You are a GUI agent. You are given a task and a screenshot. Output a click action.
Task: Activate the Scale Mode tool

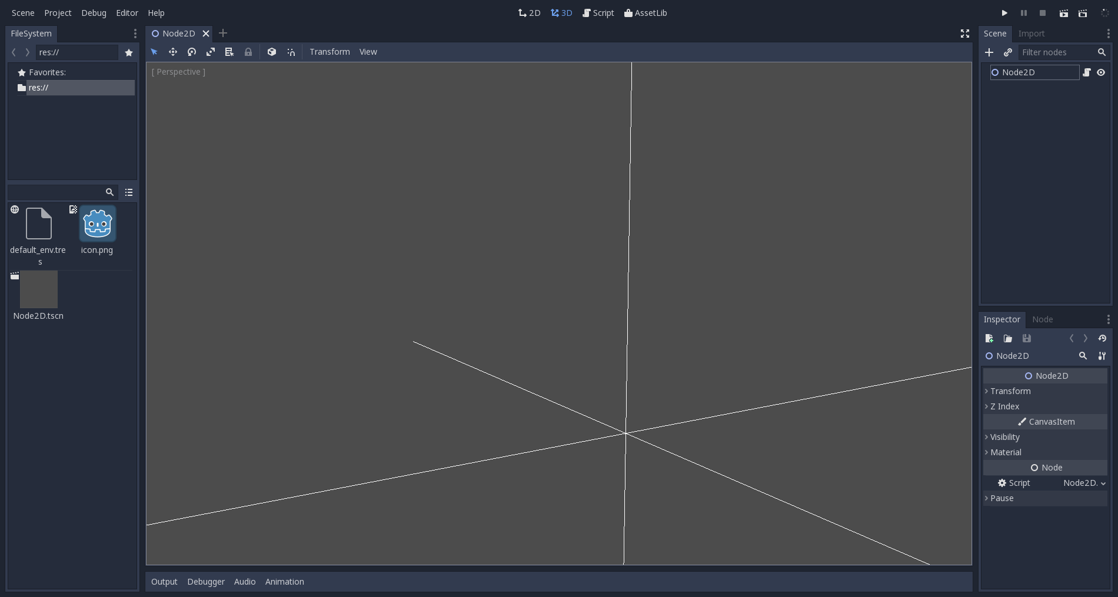[x=211, y=52]
